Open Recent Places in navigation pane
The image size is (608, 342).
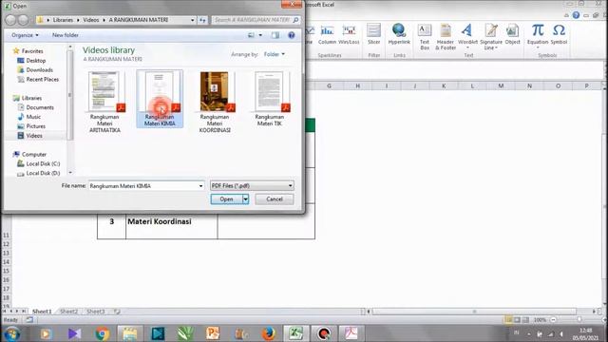pyautogui.click(x=42, y=79)
